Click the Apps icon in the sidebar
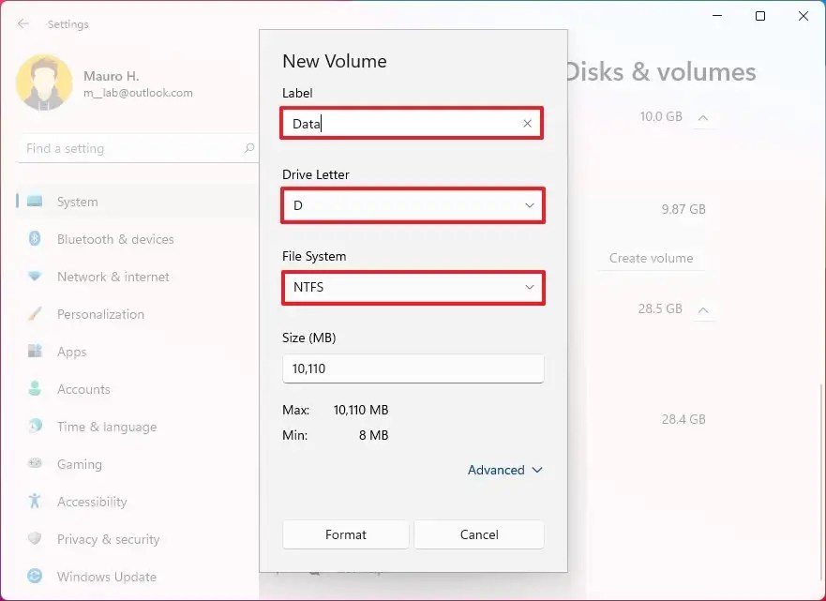This screenshot has width=826, height=601. click(x=34, y=352)
